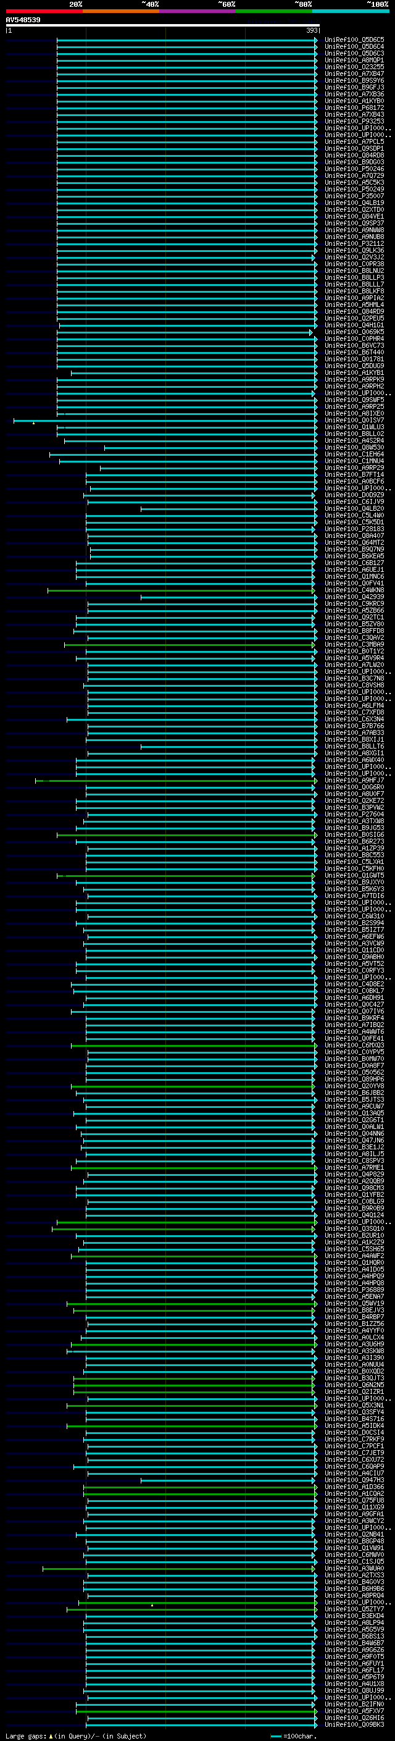Open hit UniRef100_O23255
The image size is (395, 1741).
click(354, 67)
